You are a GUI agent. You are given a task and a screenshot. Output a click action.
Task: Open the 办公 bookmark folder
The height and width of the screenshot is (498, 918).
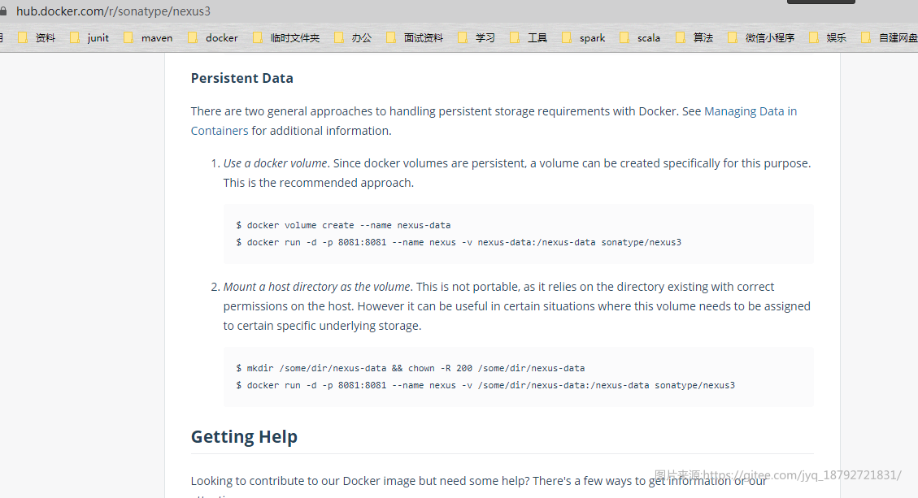click(353, 38)
